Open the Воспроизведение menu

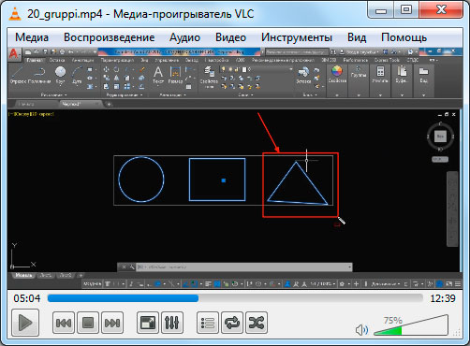pyautogui.click(x=110, y=37)
